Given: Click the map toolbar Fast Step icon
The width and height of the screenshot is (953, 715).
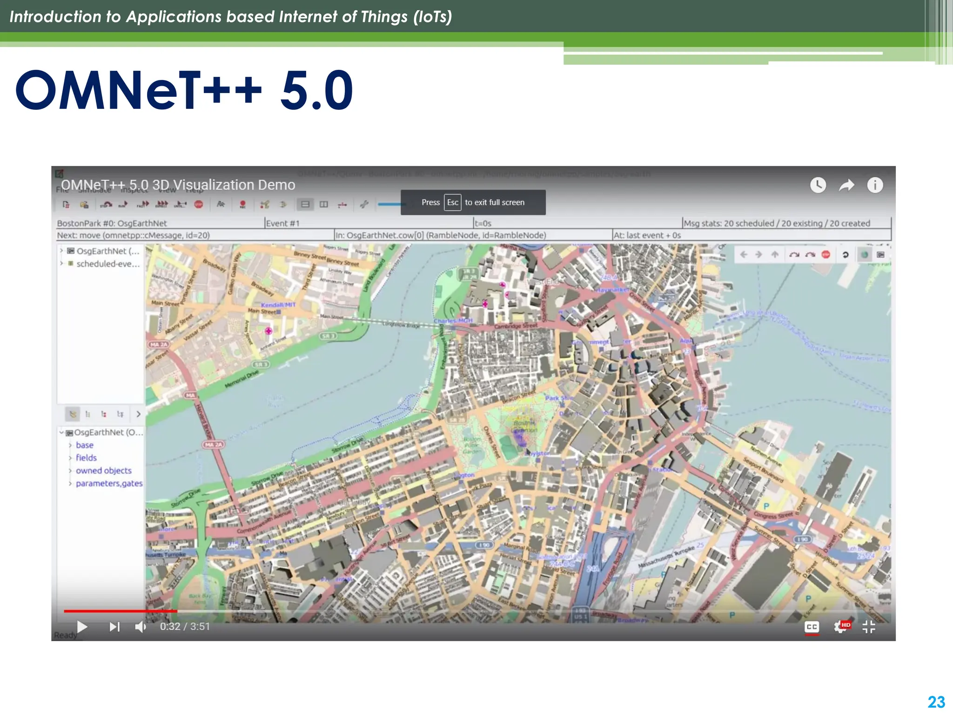Looking at the screenshot, I should (x=810, y=255).
